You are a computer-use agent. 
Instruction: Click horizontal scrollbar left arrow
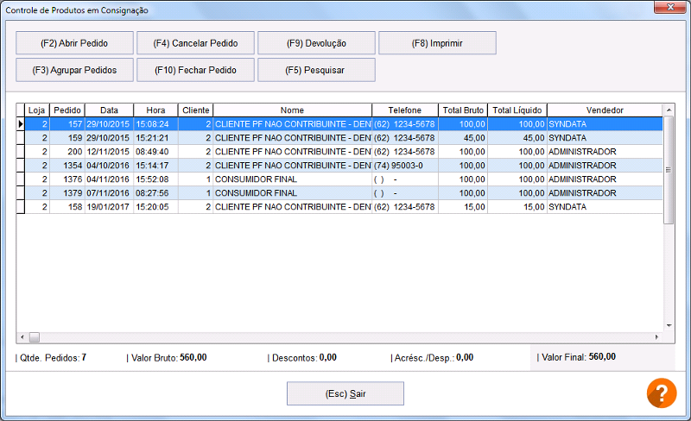[x=22, y=337]
